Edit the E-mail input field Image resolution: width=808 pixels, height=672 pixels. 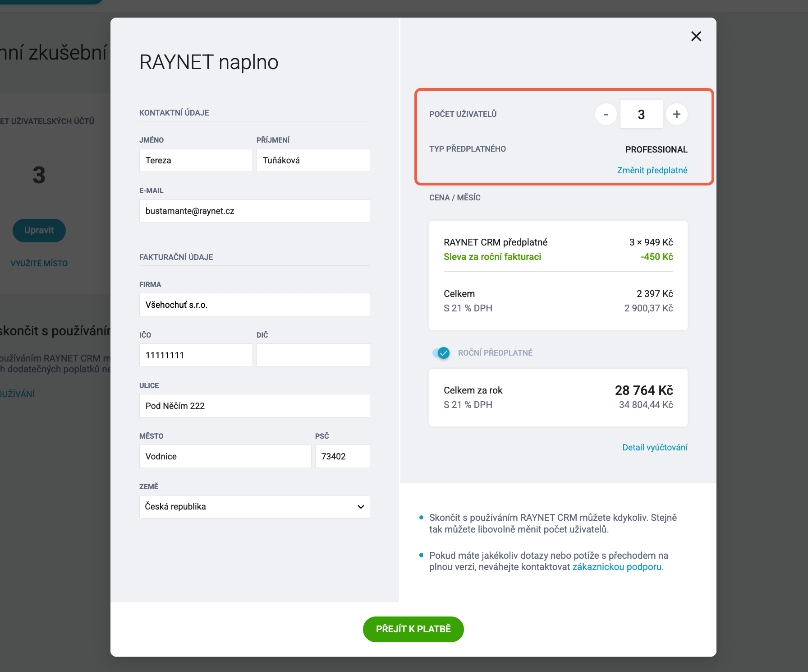[x=255, y=211]
